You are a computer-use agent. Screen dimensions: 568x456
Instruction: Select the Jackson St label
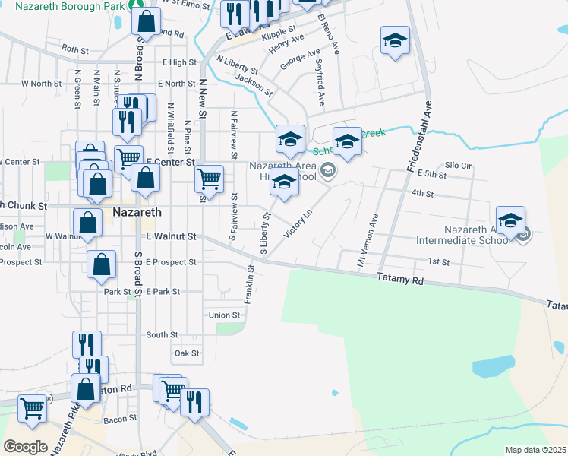(x=254, y=86)
